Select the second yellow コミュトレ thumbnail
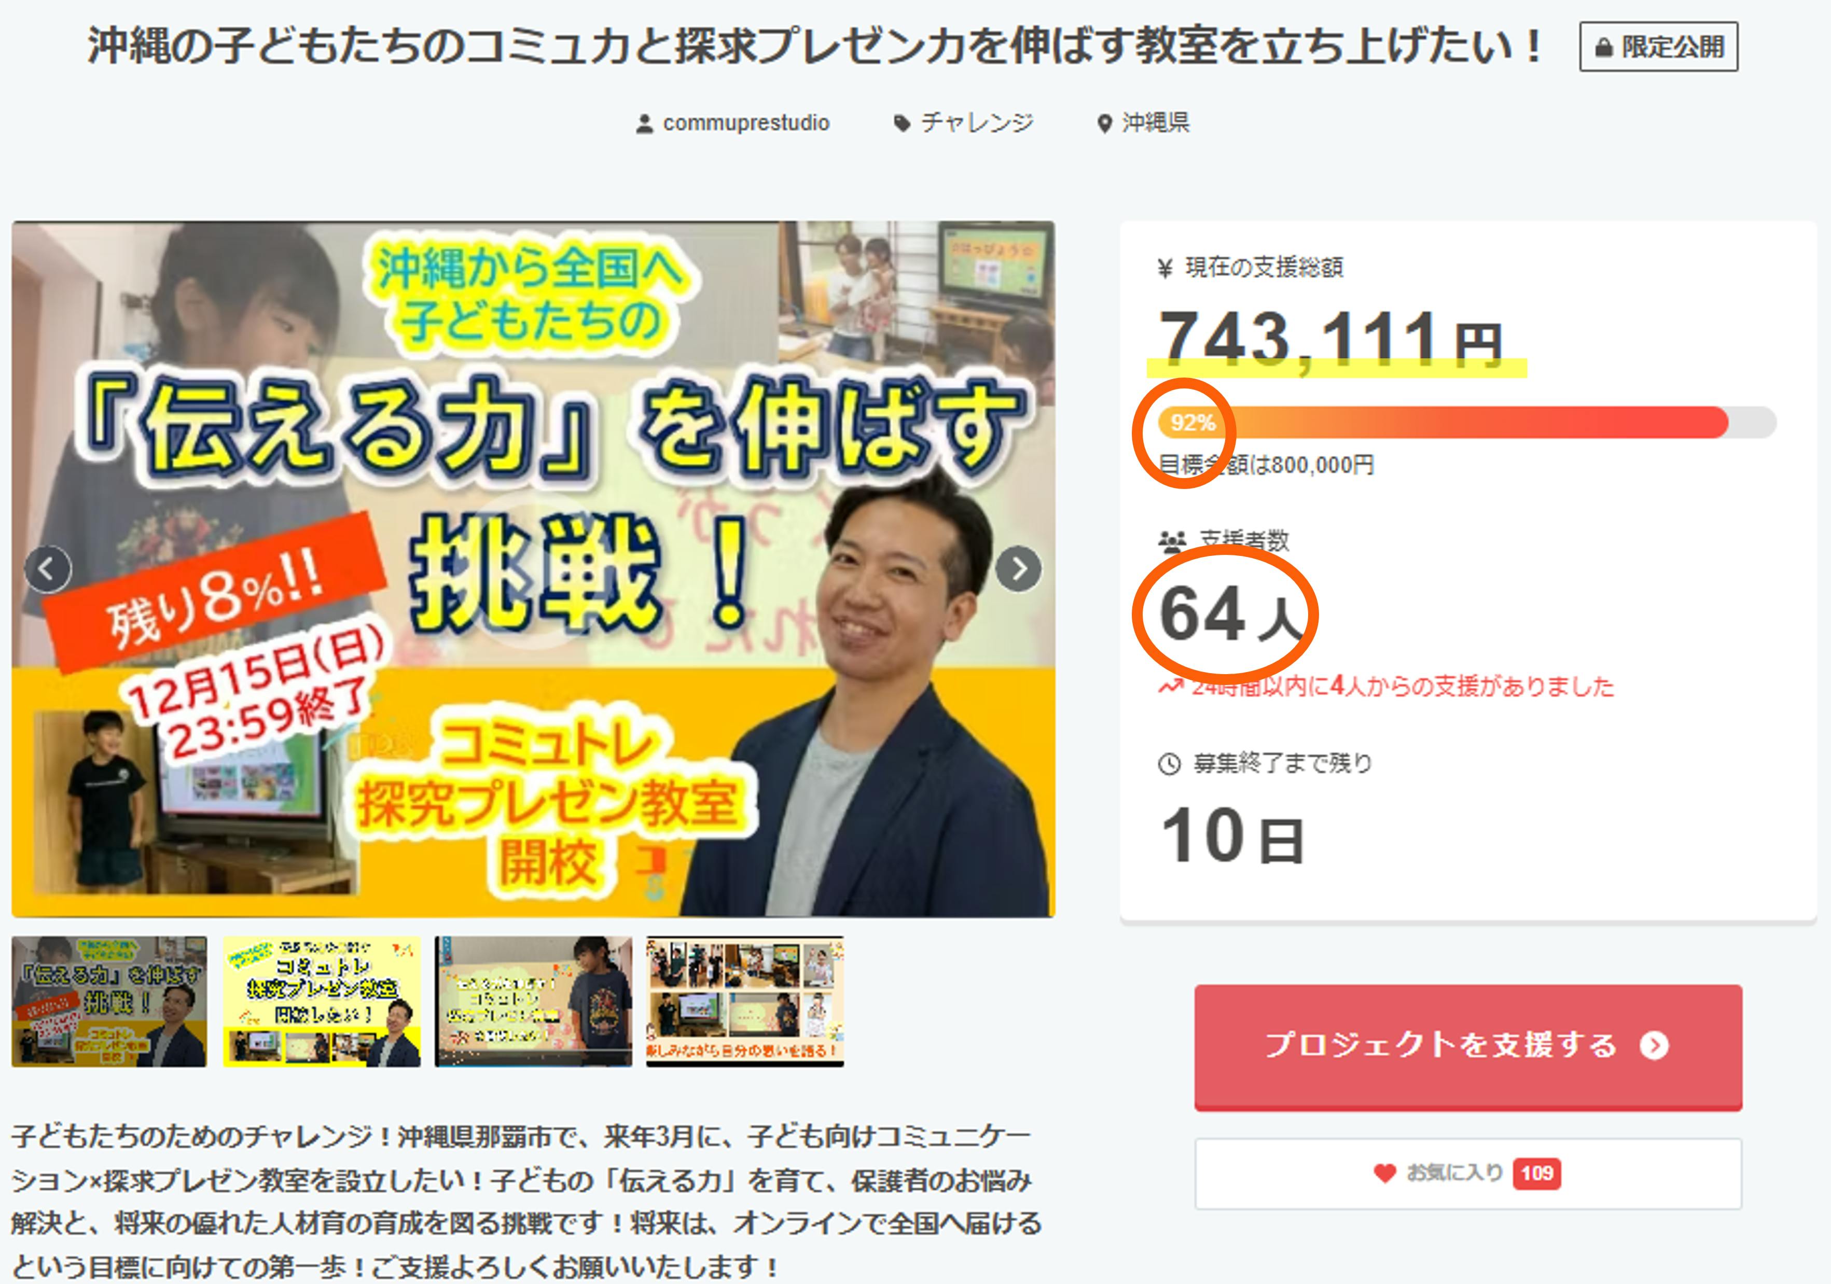Screen dimensions: 1831x1284 322,1002
